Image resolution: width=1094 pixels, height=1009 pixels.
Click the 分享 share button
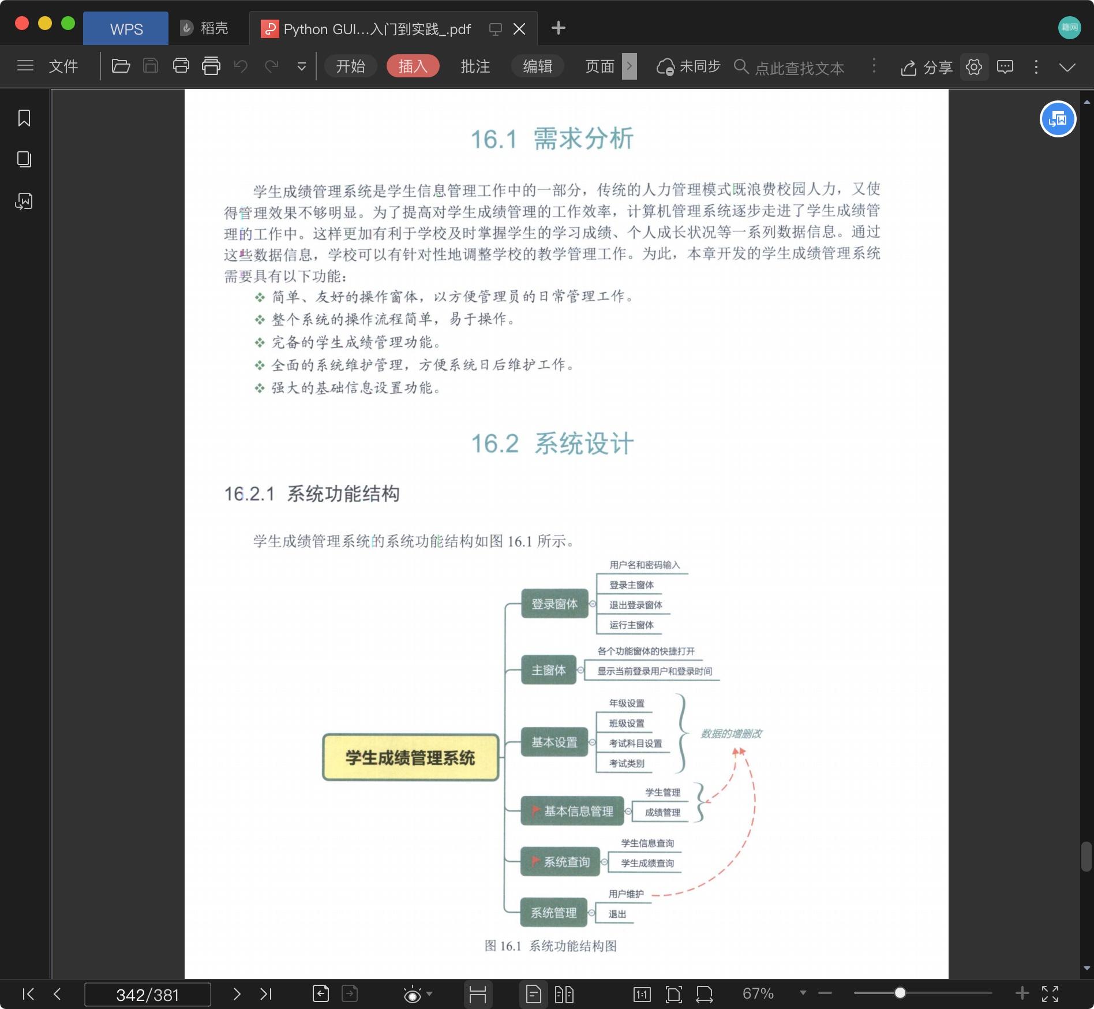(927, 68)
